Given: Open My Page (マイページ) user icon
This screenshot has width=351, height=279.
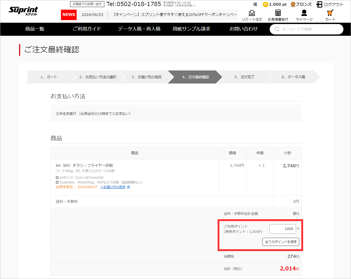Looking at the screenshot, I should click(304, 13).
